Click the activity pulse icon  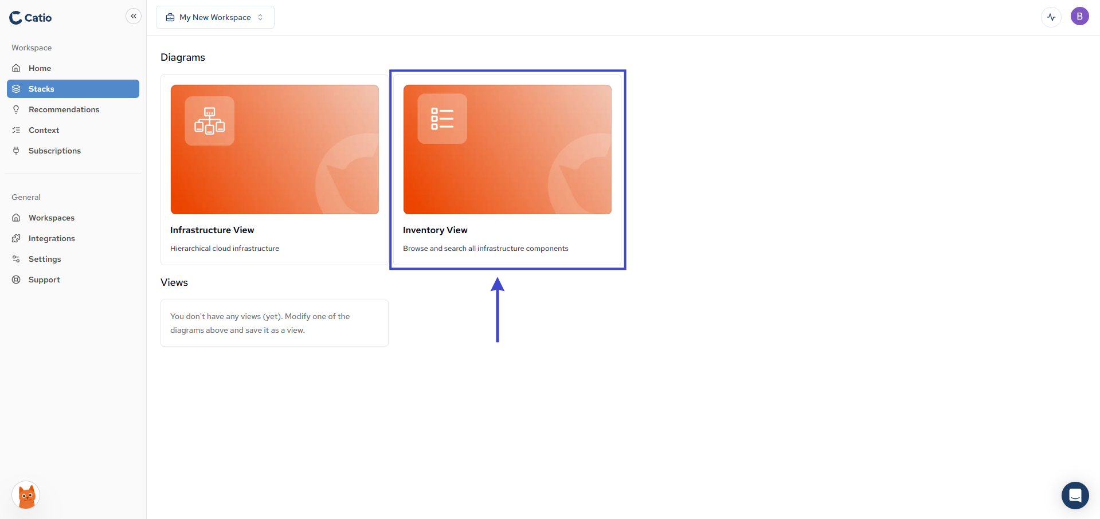(x=1051, y=17)
